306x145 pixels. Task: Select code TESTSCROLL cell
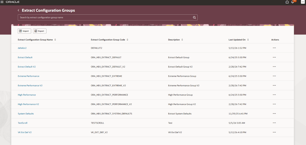tap(97, 123)
